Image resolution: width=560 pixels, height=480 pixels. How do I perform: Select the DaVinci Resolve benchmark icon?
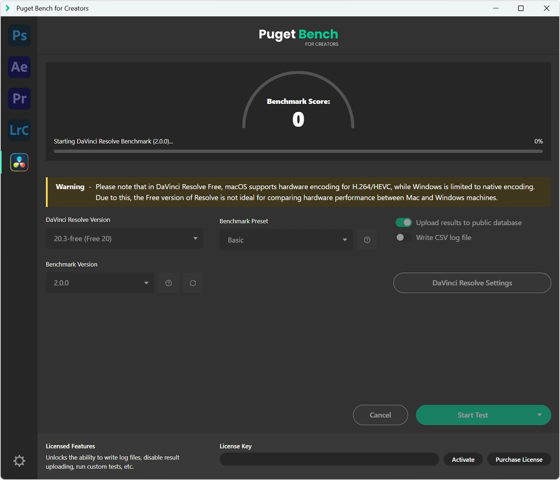[x=19, y=162]
